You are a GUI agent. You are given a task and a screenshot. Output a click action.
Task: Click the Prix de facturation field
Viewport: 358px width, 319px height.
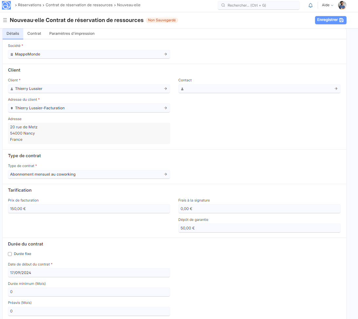pos(89,209)
